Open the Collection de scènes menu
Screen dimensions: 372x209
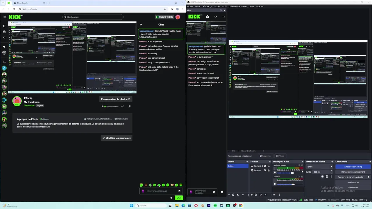point(238,6)
